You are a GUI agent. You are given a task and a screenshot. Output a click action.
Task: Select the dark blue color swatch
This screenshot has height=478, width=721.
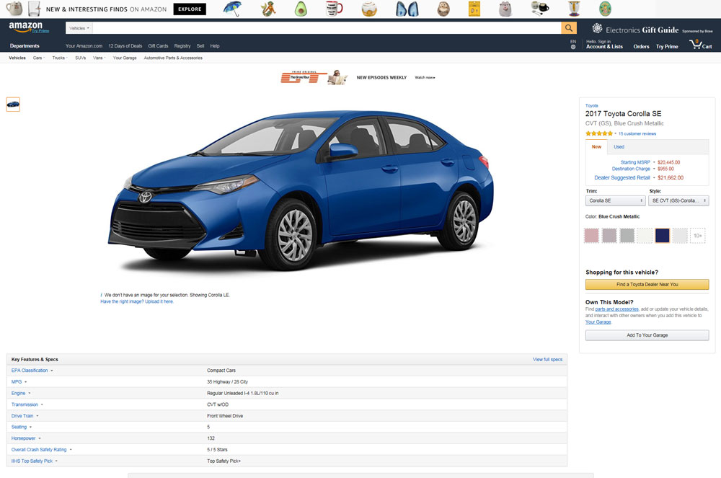pyautogui.click(x=662, y=236)
